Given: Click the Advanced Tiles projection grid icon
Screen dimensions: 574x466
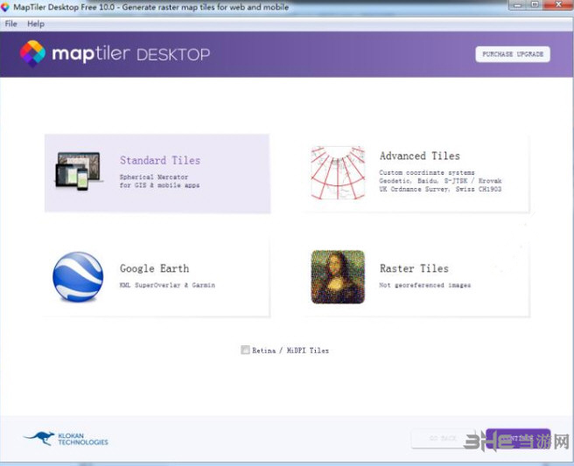Looking at the screenshot, I should (338, 173).
